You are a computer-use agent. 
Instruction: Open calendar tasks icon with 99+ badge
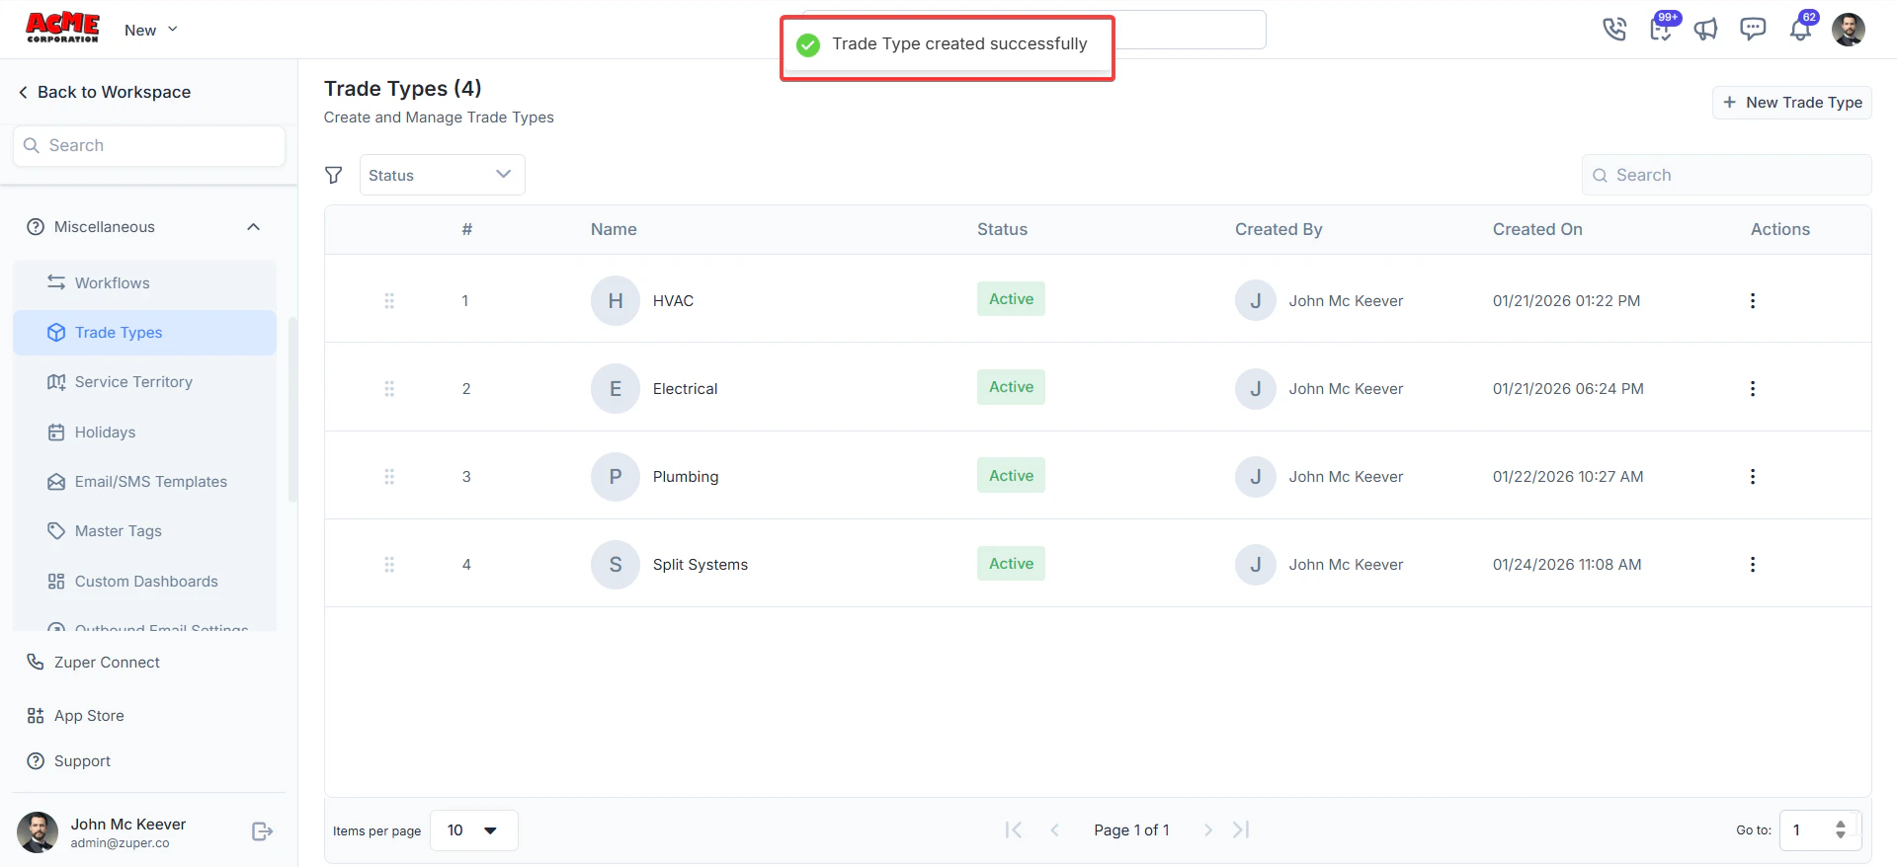1662,28
